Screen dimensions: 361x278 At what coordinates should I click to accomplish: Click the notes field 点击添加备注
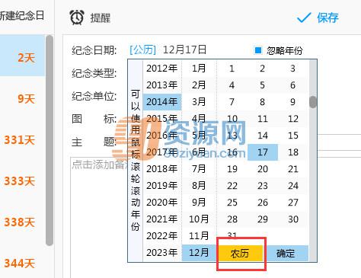(x=99, y=165)
